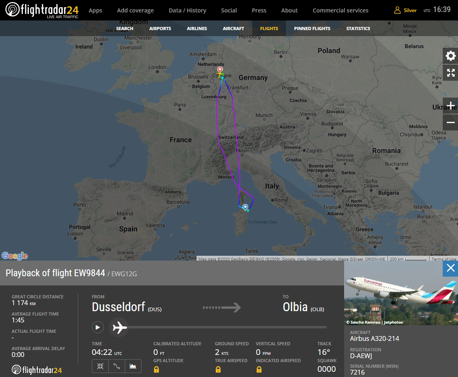Open the Terms of Use link

point(444,259)
